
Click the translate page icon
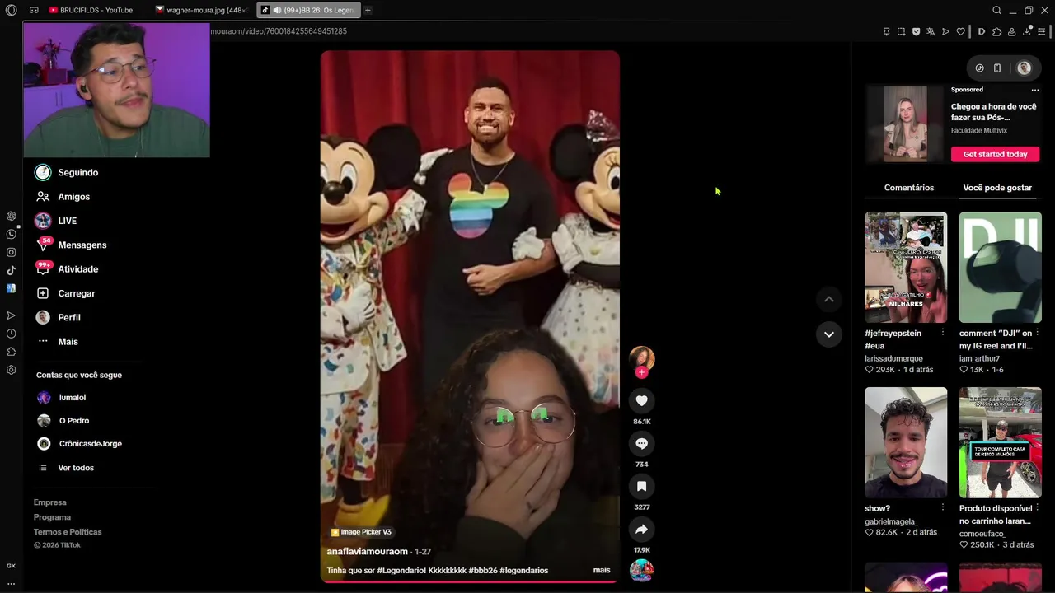click(931, 31)
